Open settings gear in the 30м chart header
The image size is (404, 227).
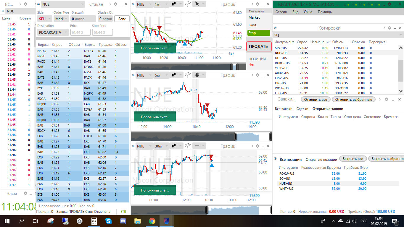tap(257, 146)
